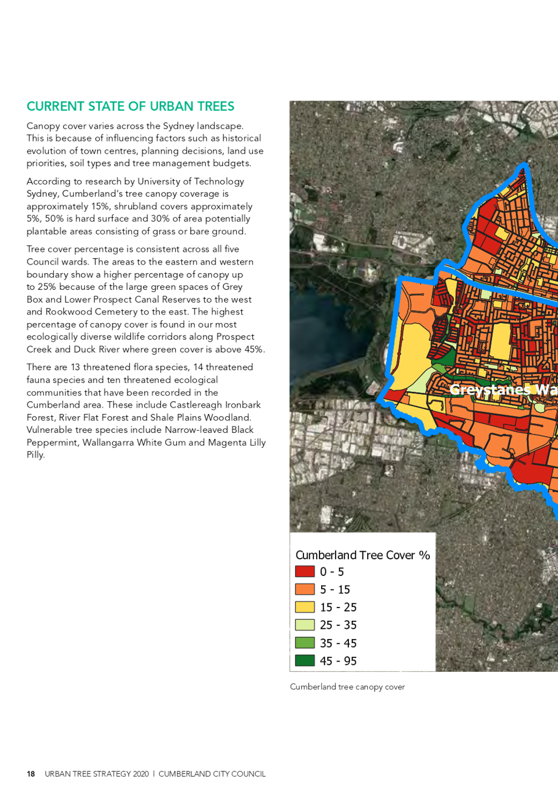
Task: Click the '5 - 15' legend label
Action: click(335, 589)
